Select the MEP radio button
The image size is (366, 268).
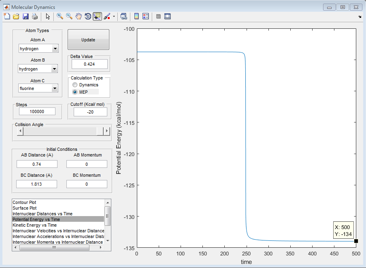click(x=75, y=92)
